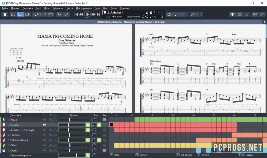Image resolution: width=267 pixels, height=158 pixels.
Task: Toggle the count-in hourglass icon
Action: (x=147, y=12)
